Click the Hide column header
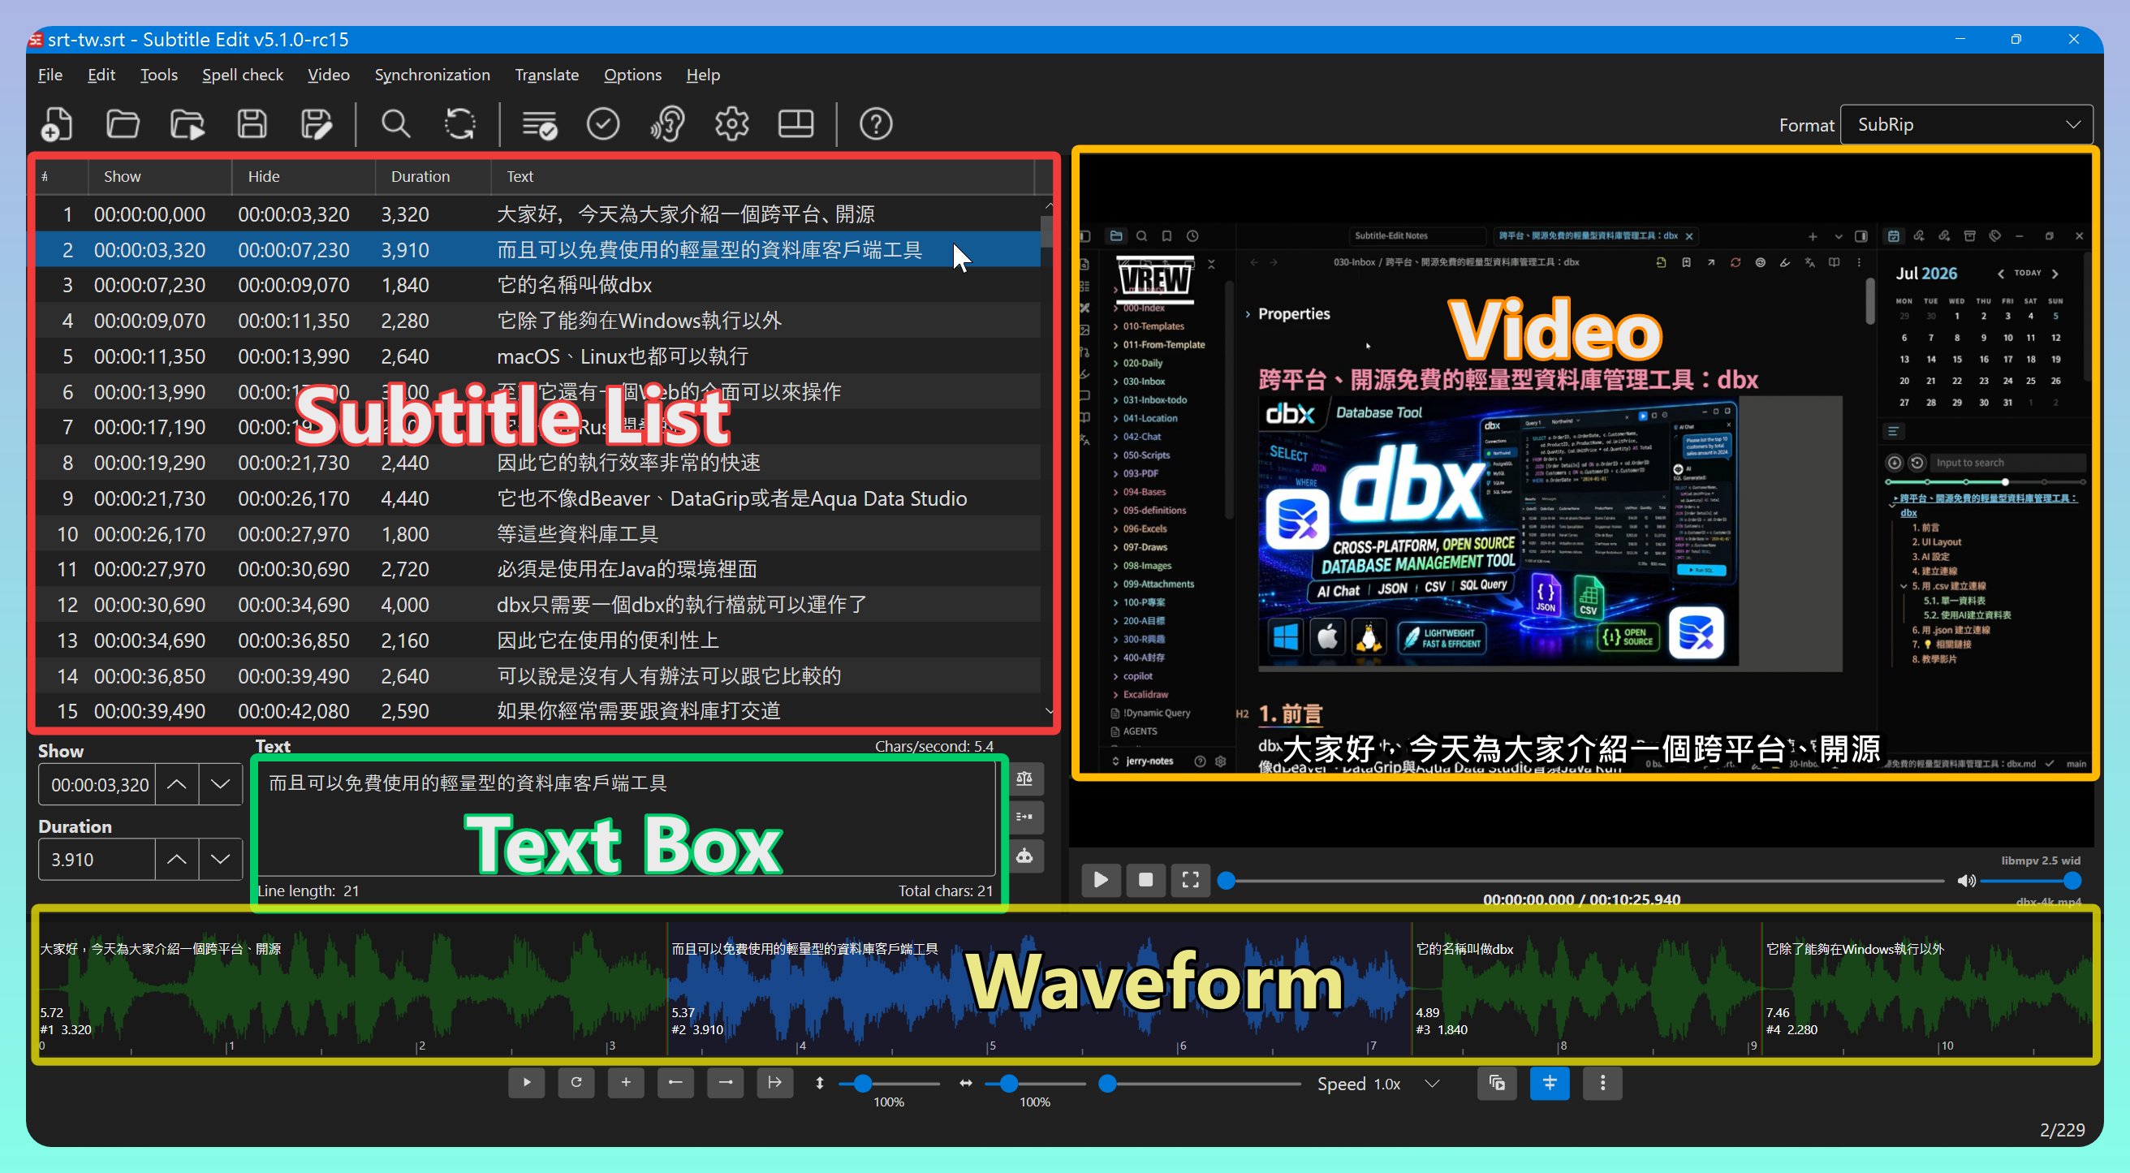Viewport: 2130px width, 1173px height. pos(304,176)
